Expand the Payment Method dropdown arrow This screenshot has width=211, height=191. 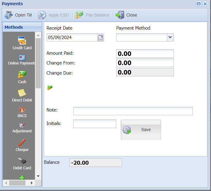(x=170, y=37)
